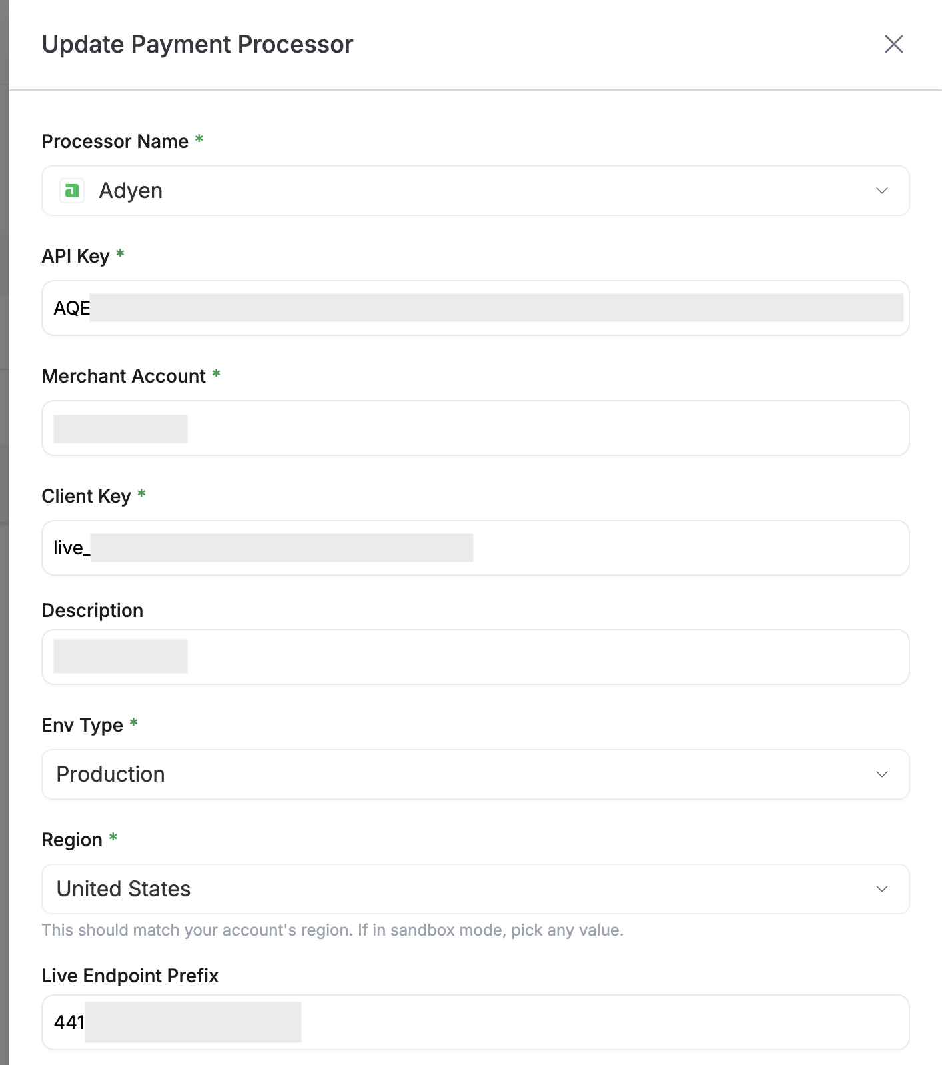The height and width of the screenshot is (1065, 942).
Task: Click into the API Key field
Action: [475, 308]
